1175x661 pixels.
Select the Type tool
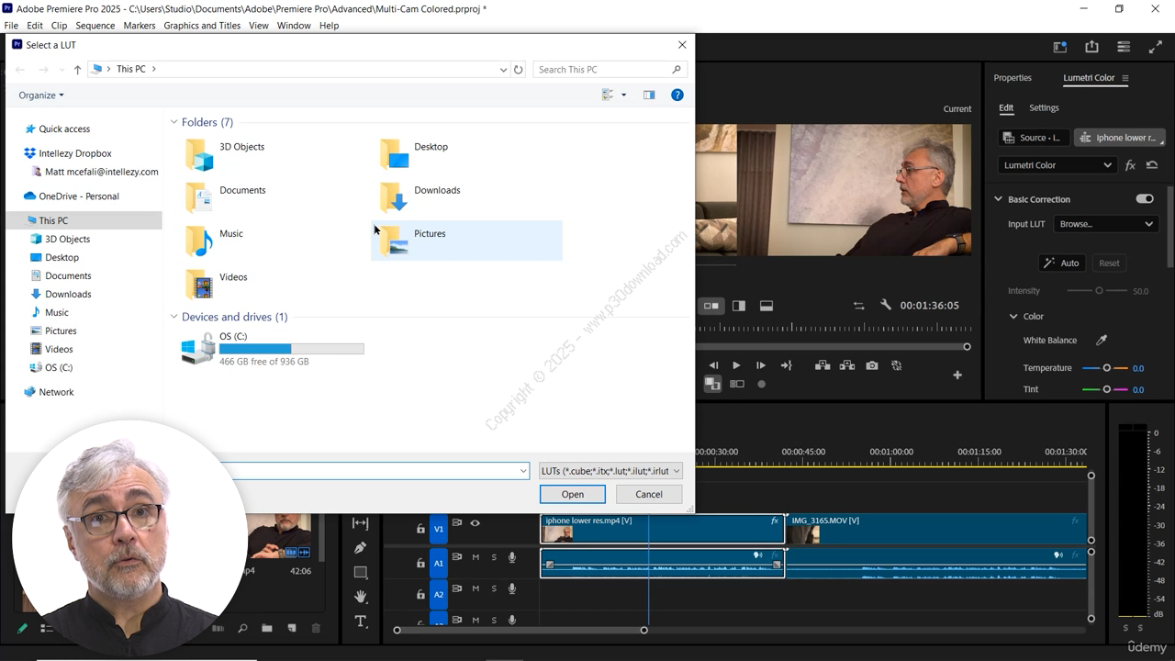point(360,622)
